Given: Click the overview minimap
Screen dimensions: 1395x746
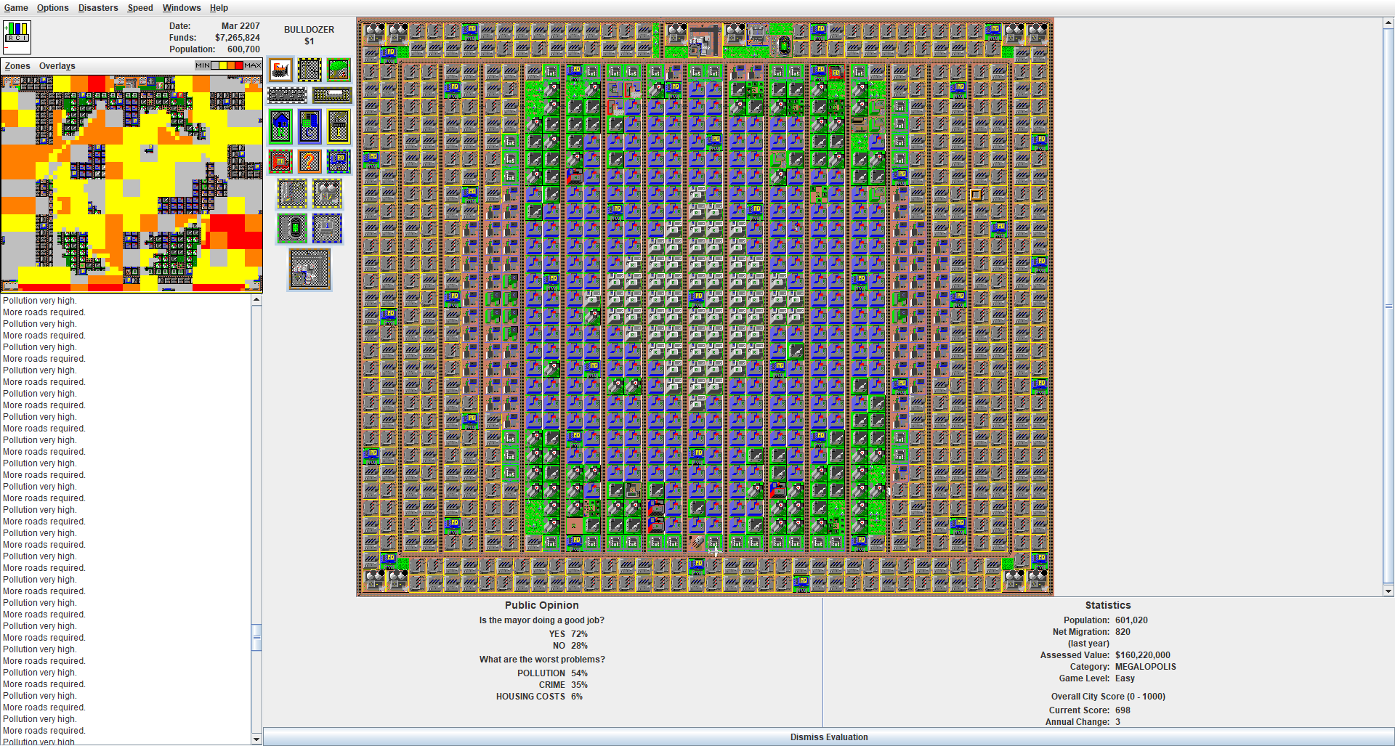Looking at the screenshot, I should click(x=132, y=184).
